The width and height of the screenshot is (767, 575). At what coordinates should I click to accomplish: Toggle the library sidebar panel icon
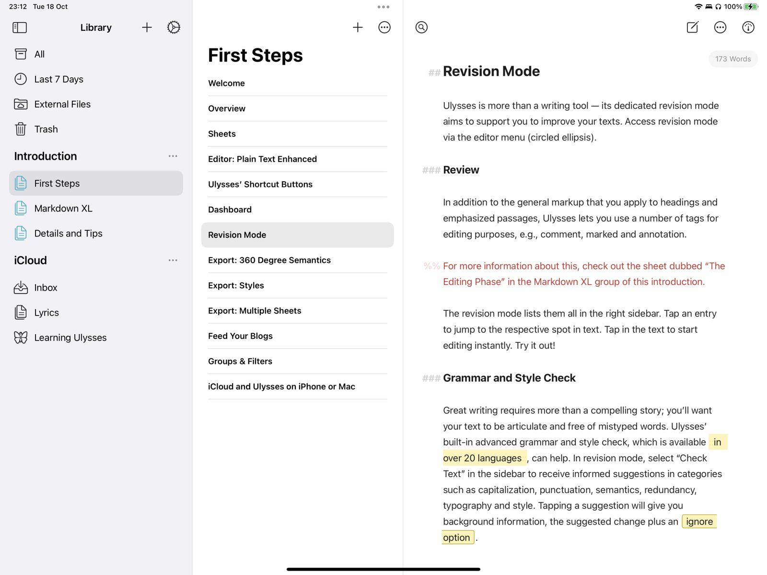tap(20, 27)
